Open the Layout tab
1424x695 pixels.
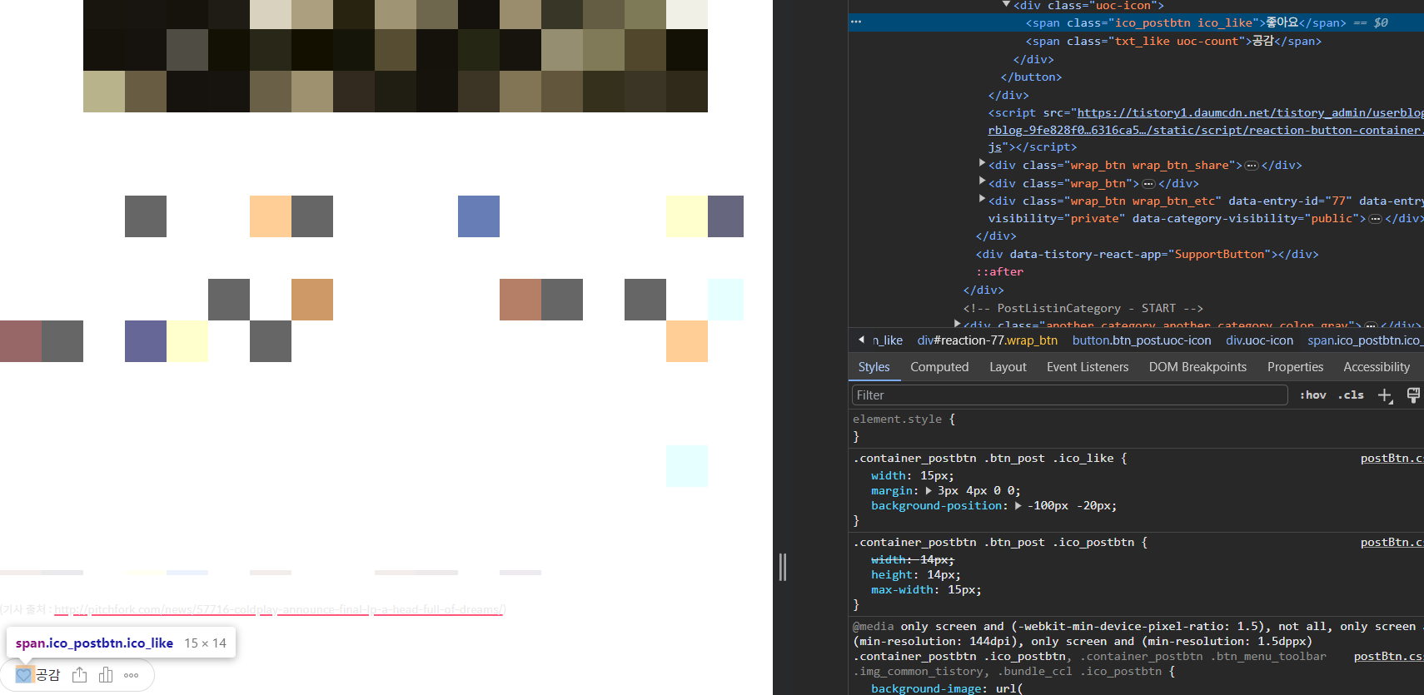tap(1008, 367)
